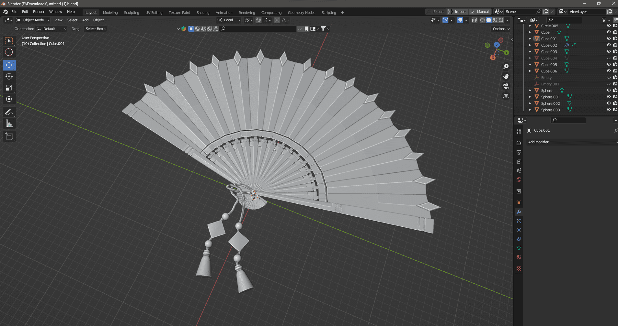Open the Physics properties tab
The image size is (618, 326).
pos(519,230)
